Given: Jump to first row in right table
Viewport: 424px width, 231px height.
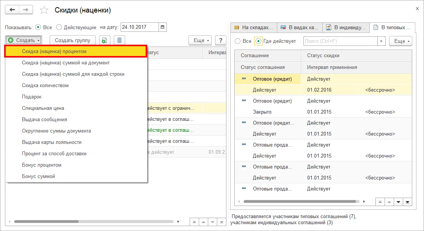Looking at the screenshot, I should pyautogui.click(x=380, y=202).
